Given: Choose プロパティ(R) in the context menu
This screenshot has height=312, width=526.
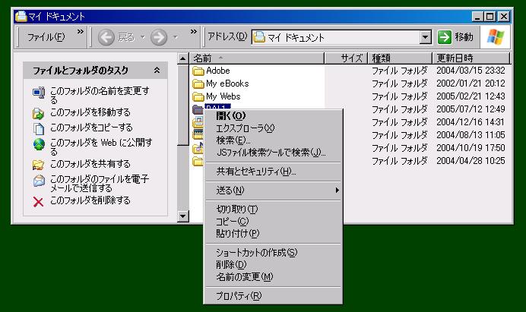Looking at the screenshot, I should [x=273, y=296].
